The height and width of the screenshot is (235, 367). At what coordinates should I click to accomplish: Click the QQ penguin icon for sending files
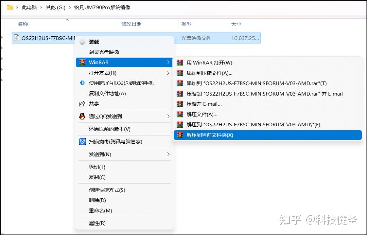click(82, 116)
